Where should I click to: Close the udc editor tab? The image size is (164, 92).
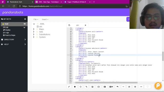pos(85,25)
